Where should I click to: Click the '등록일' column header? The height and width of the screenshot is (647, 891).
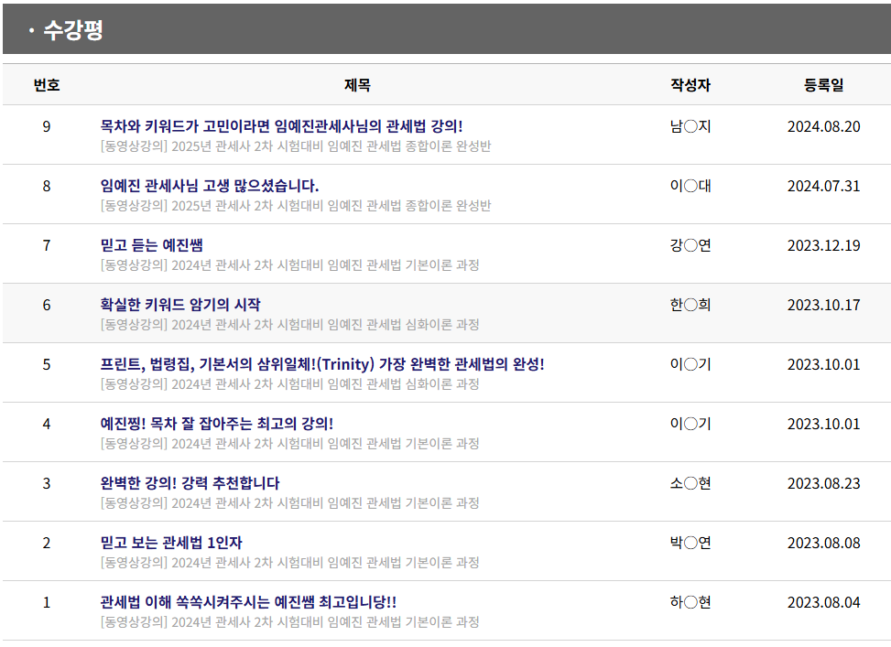pyautogui.click(x=824, y=85)
